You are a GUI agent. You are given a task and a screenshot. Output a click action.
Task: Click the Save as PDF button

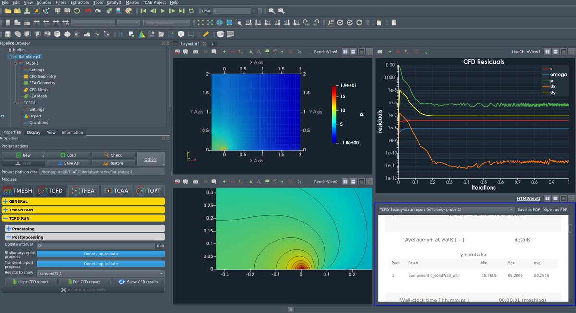coord(528,209)
